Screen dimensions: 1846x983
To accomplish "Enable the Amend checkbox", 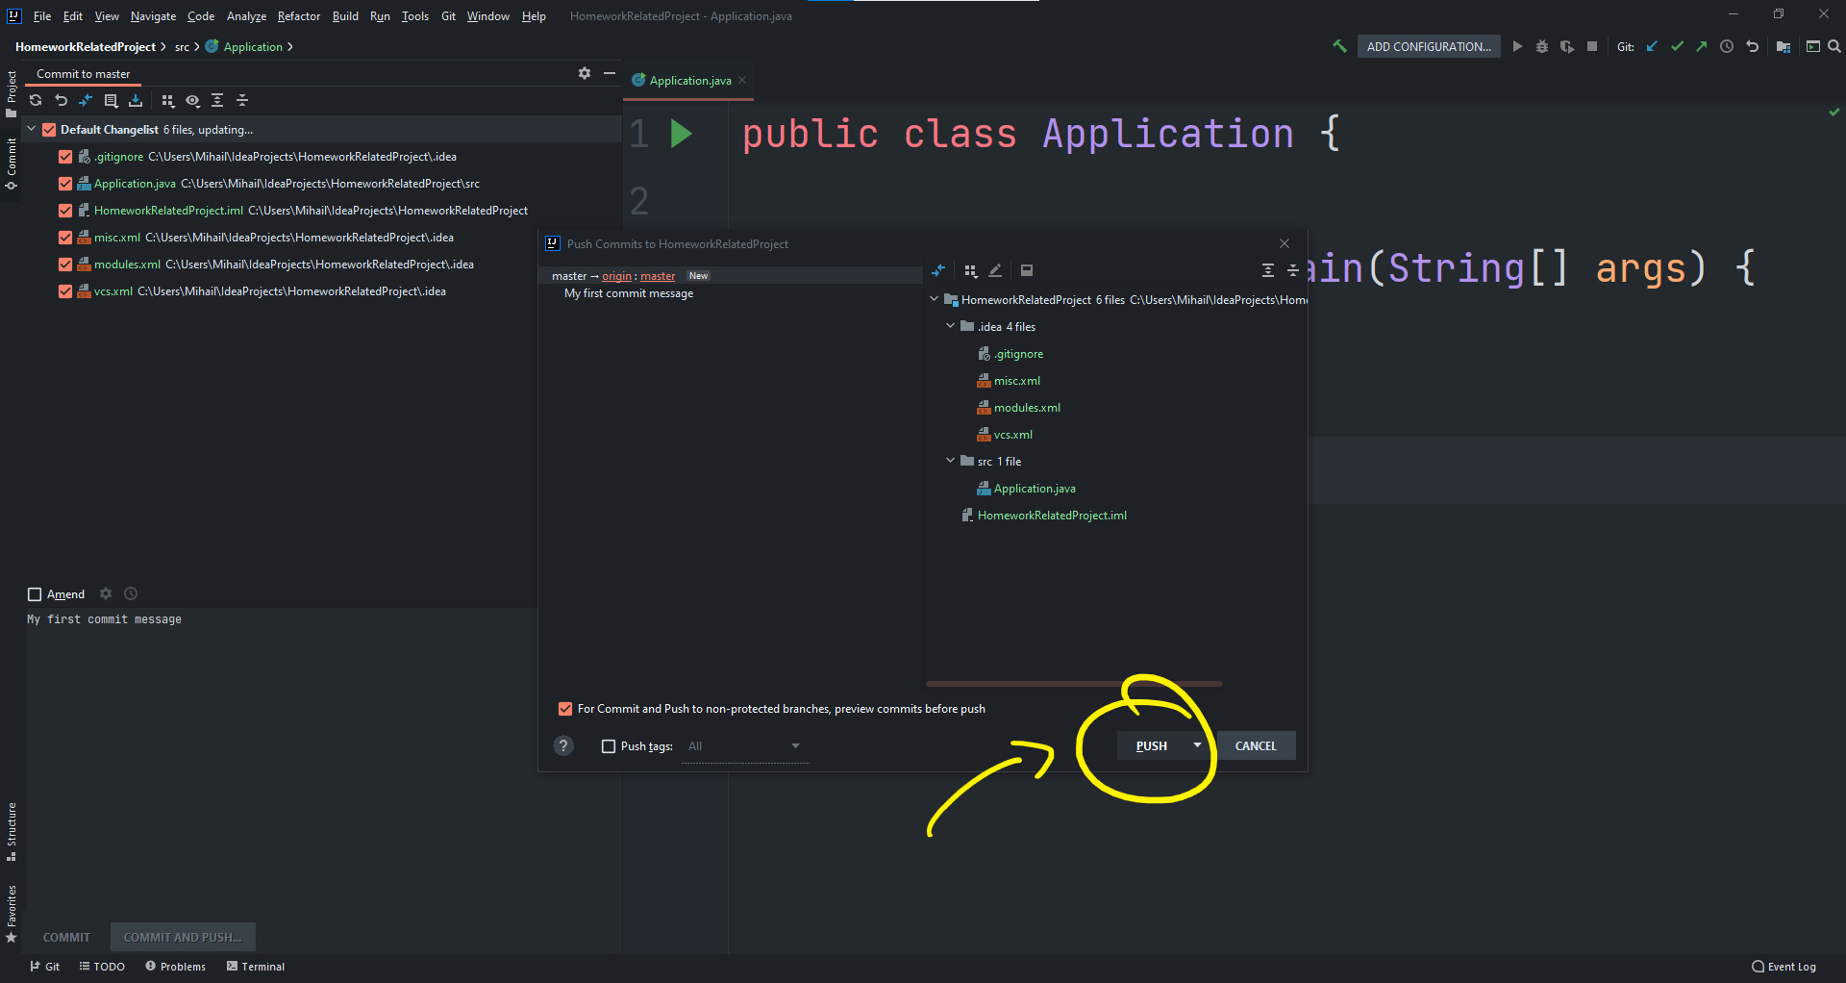I will pos(35,594).
